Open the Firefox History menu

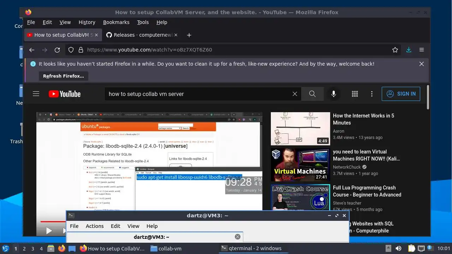point(87,22)
